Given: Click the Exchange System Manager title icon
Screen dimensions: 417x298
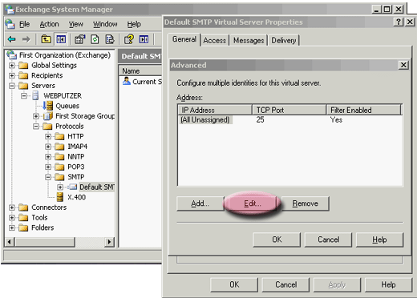Looking at the screenshot, I should 10,10.
